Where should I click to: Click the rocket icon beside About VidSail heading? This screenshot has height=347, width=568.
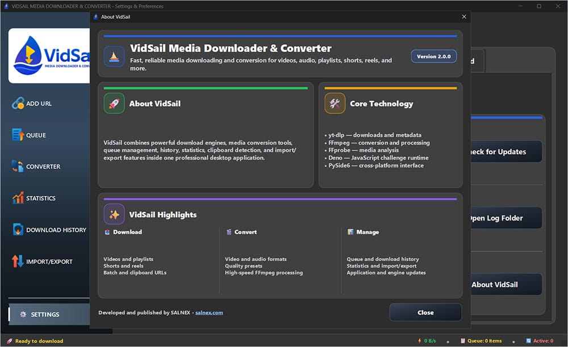coord(114,103)
